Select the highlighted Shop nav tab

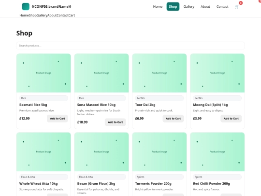173,6
